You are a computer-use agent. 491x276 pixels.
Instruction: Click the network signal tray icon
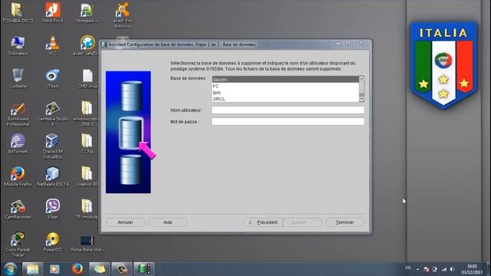coord(443,269)
